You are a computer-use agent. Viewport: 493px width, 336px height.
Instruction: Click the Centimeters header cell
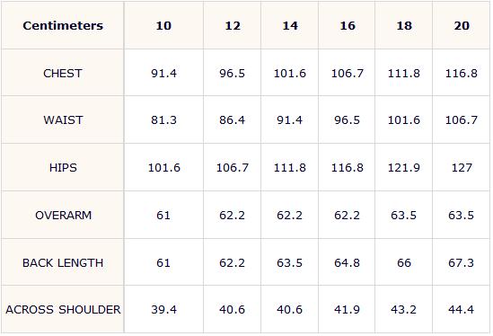point(63,25)
